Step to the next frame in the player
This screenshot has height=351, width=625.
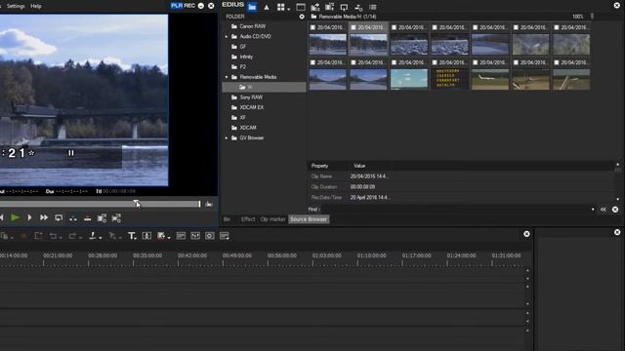(29, 217)
